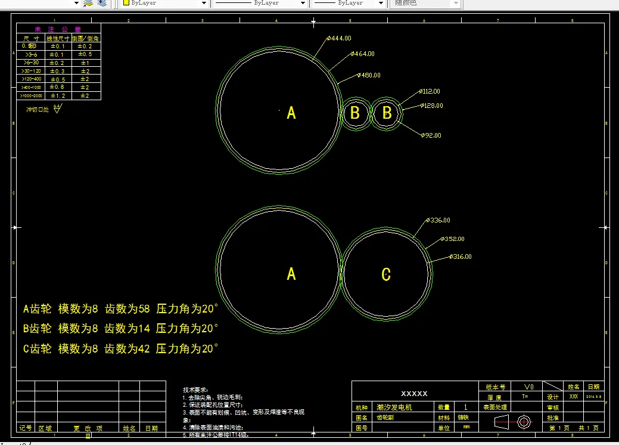Viewport: 619px width, 445px height.
Task: Click the >120-400 size cell
Action: tap(31, 79)
